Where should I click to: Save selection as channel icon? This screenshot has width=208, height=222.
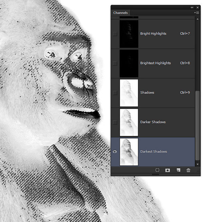(167, 170)
